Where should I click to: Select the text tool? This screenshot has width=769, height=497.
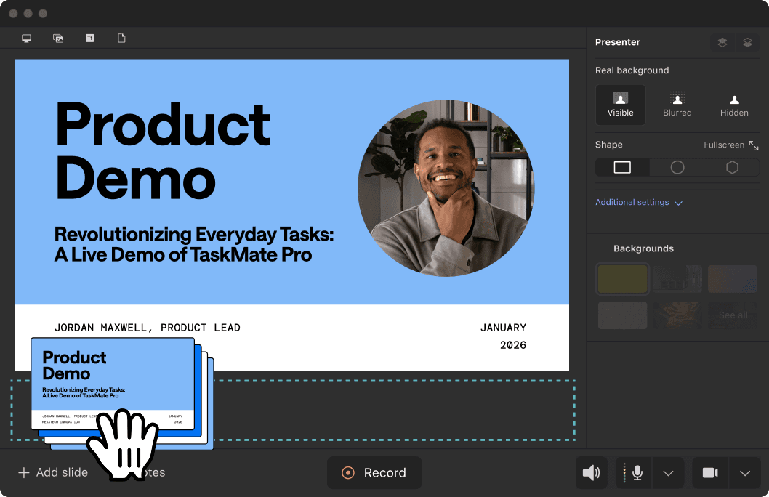89,38
